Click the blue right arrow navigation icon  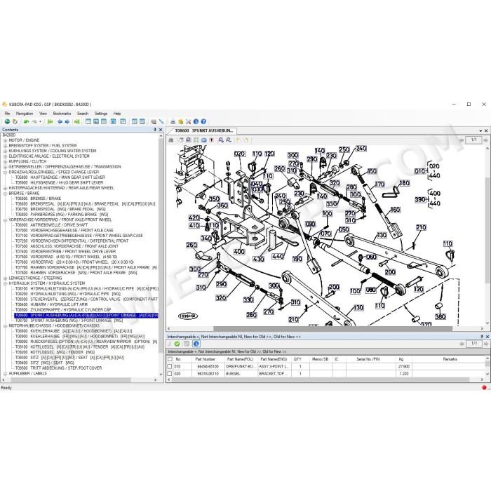[67, 121]
